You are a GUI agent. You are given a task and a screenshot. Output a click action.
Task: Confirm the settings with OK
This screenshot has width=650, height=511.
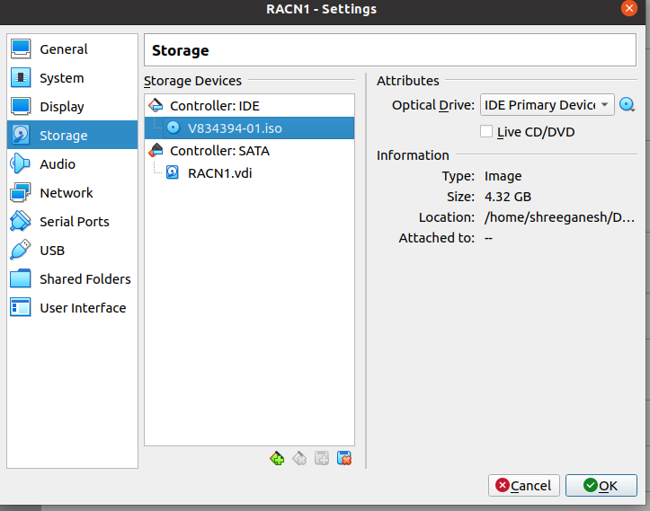pos(601,485)
